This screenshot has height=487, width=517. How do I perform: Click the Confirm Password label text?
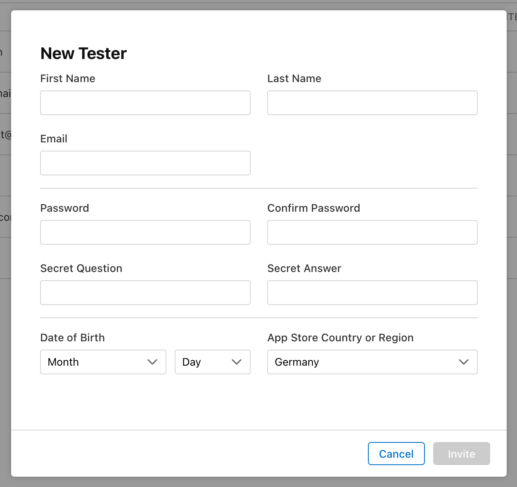(x=314, y=208)
